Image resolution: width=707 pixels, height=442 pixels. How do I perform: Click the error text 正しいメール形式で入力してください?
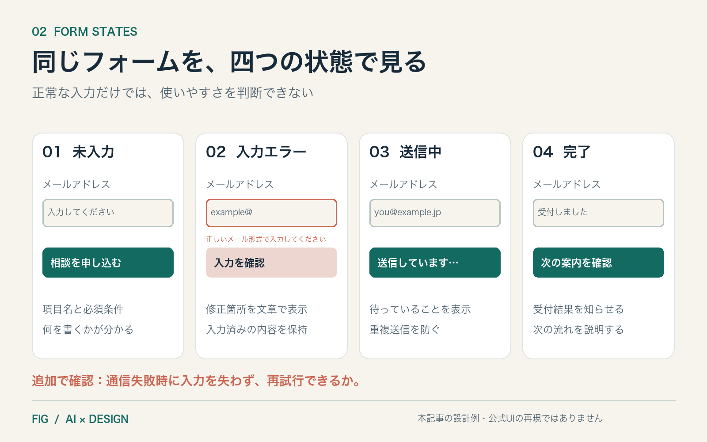coord(266,239)
